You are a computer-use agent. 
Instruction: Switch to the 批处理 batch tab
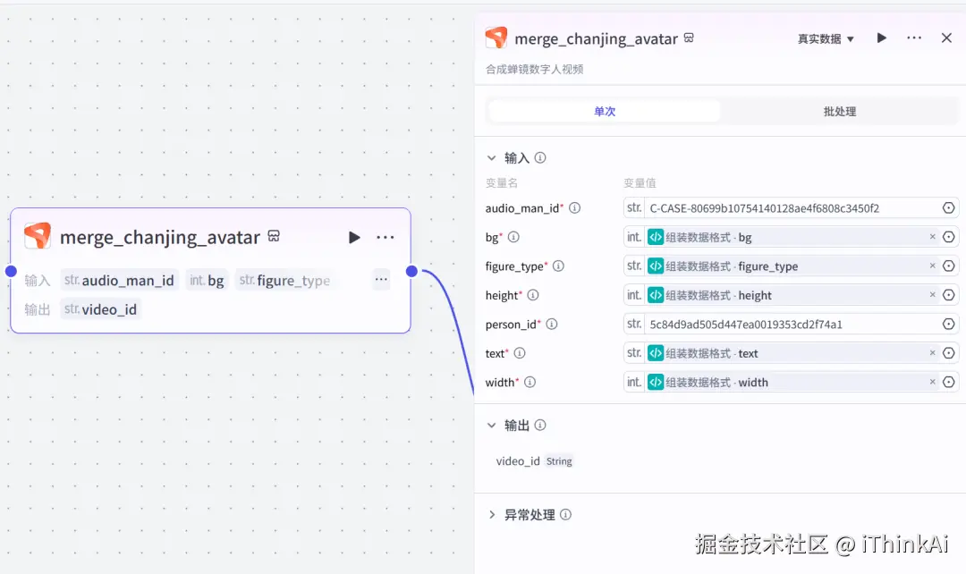click(838, 110)
